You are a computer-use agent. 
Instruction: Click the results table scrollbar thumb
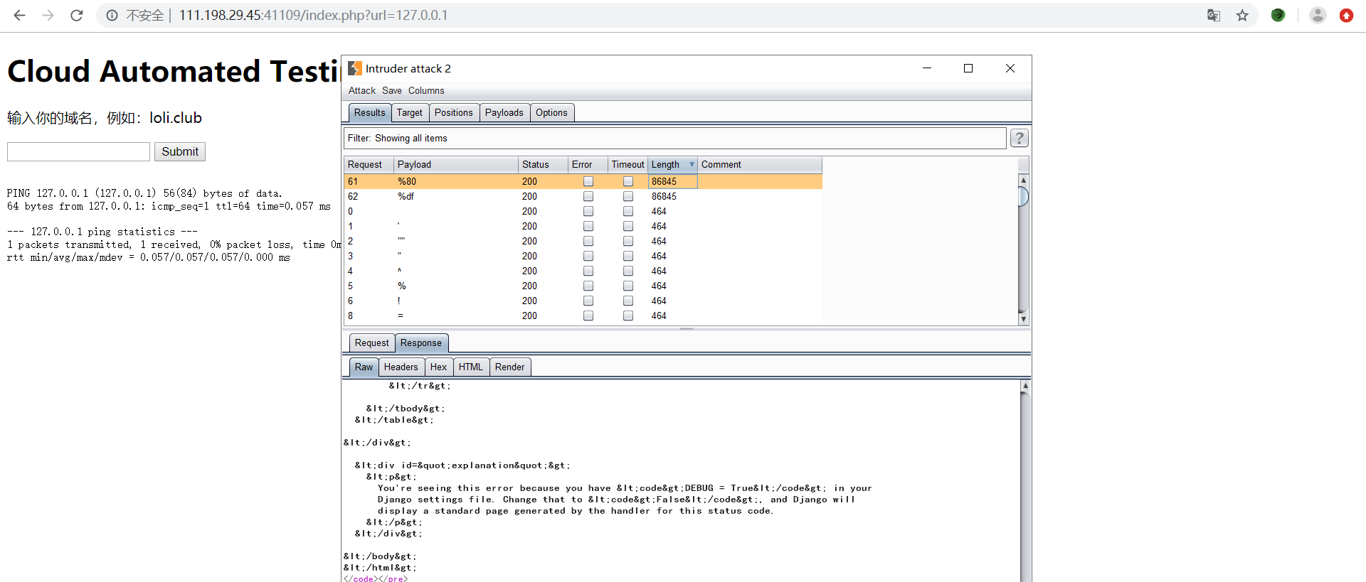point(1023,196)
